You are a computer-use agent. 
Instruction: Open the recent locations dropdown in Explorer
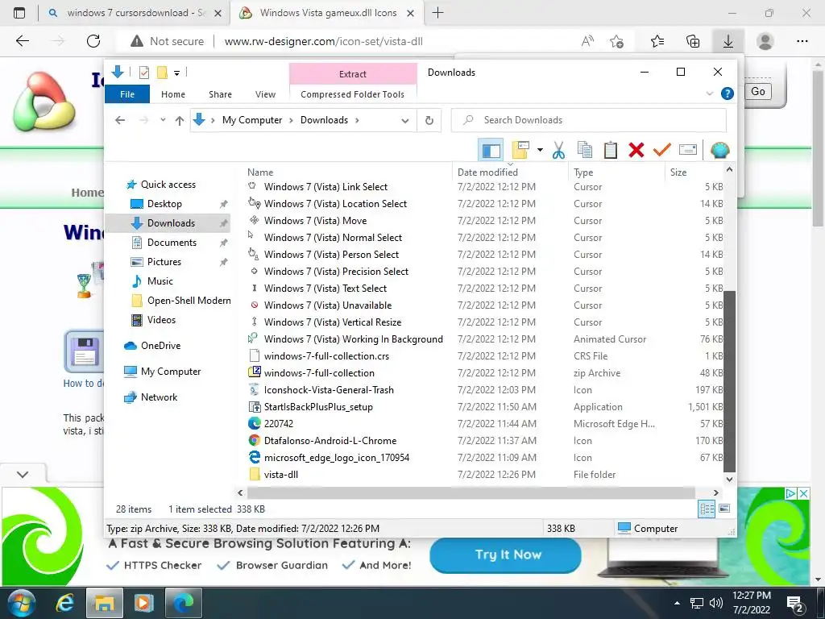point(163,120)
